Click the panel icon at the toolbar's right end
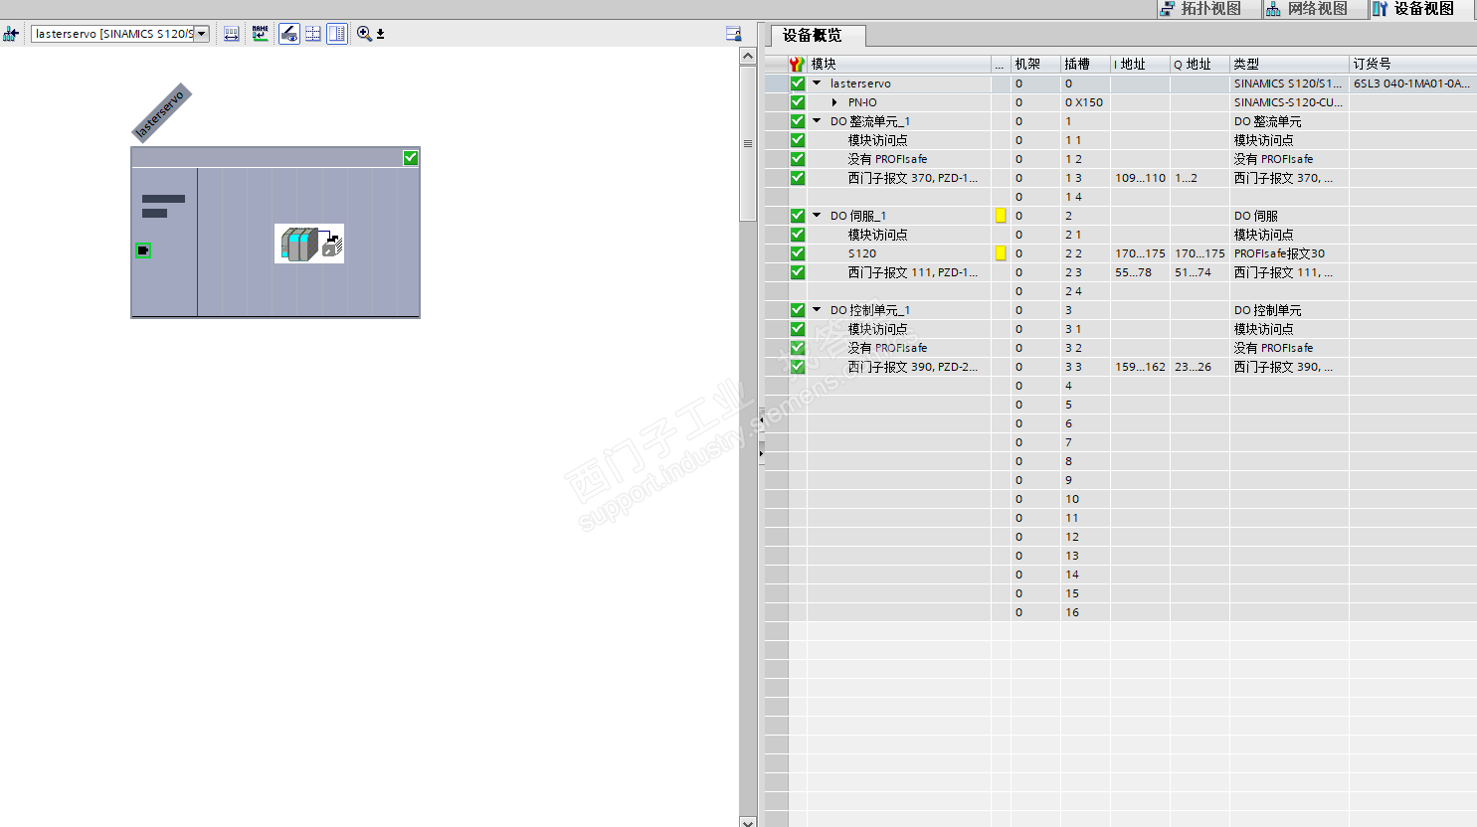Viewport: 1477px width, 827px height. (x=733, y=34)
